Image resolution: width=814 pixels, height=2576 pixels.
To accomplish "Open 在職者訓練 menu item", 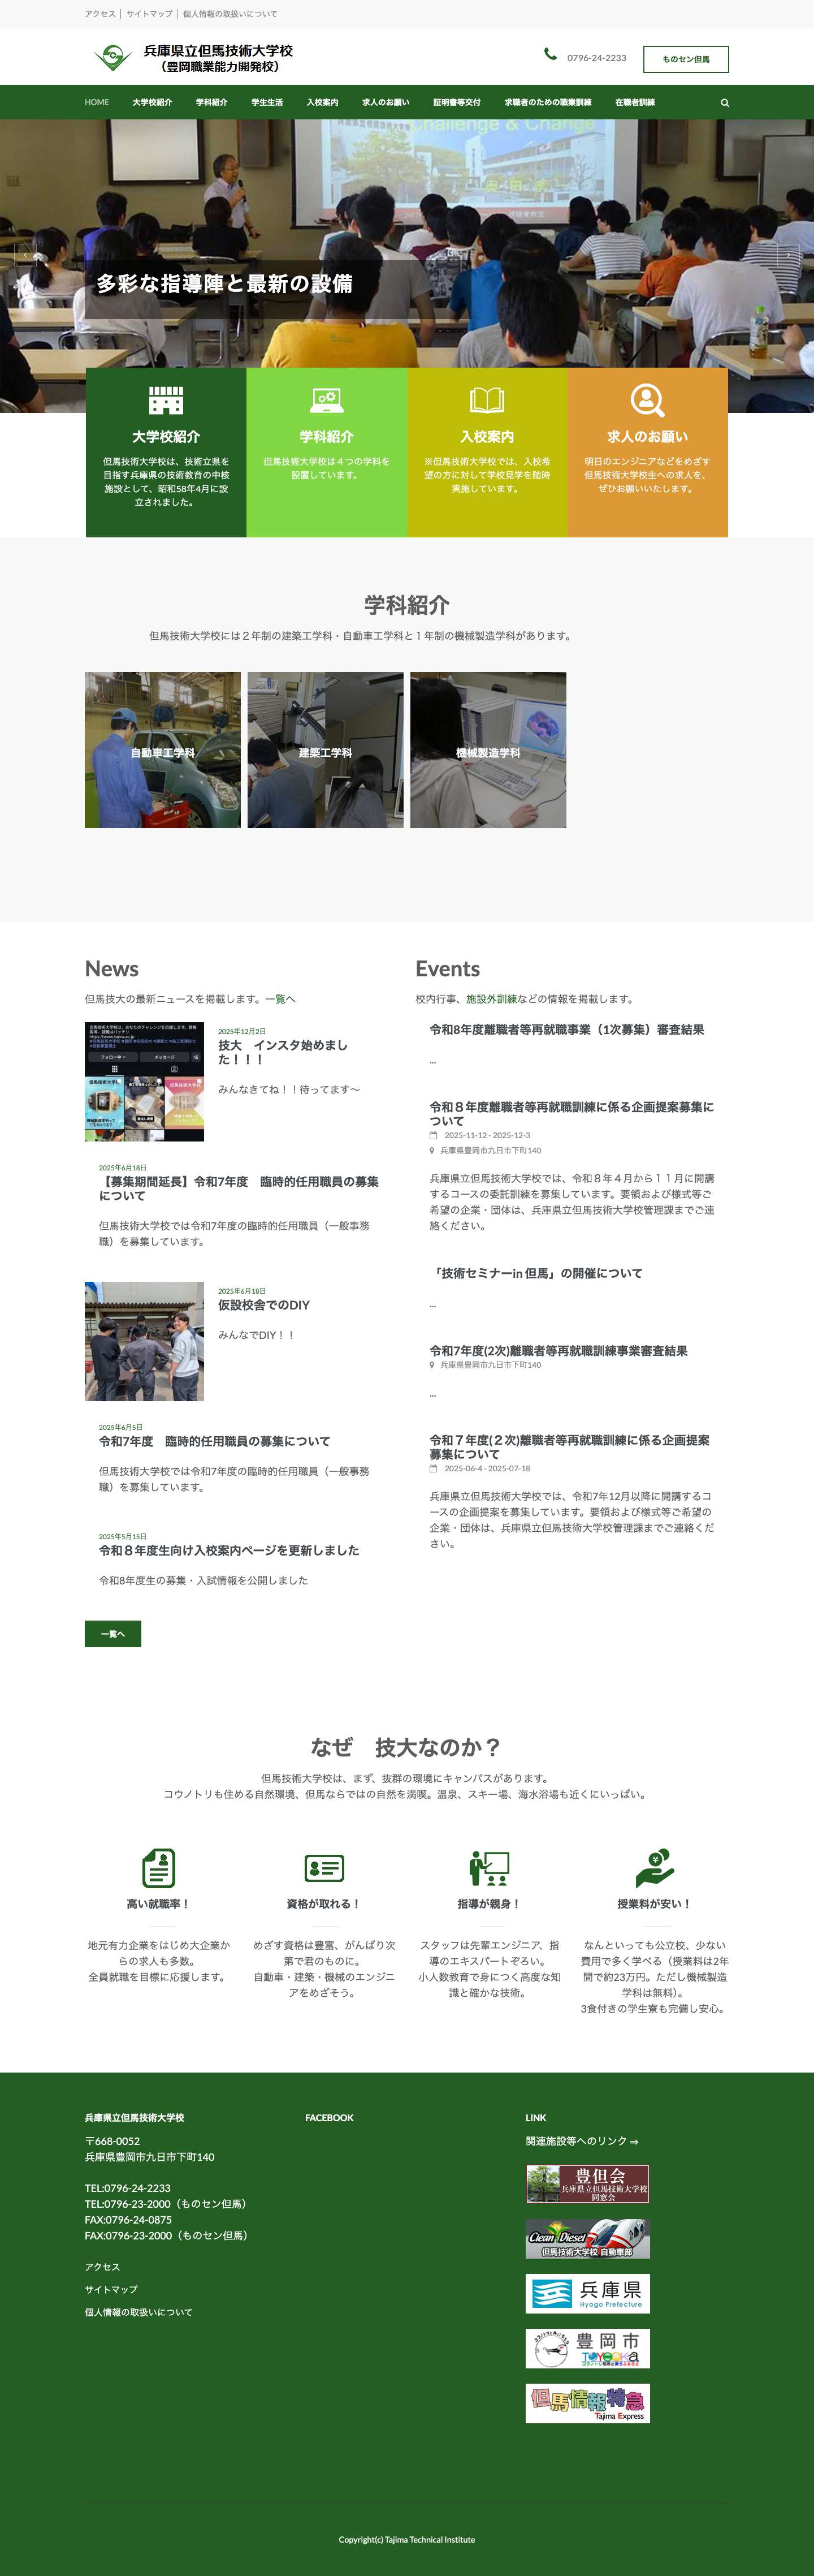I will [635, 102].
